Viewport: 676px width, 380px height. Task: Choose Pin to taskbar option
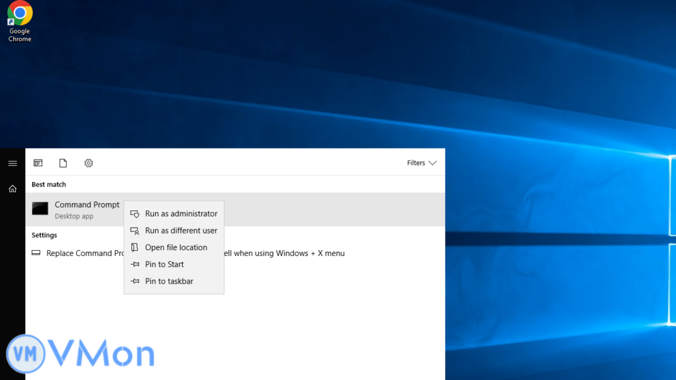pos(169,281)
